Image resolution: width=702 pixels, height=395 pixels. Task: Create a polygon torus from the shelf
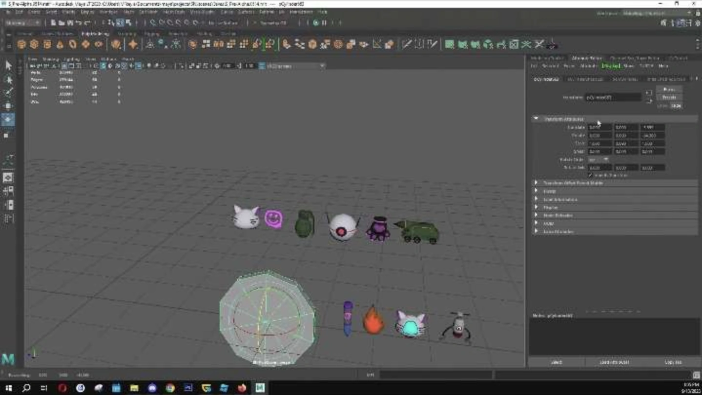[x=73, y=44]
